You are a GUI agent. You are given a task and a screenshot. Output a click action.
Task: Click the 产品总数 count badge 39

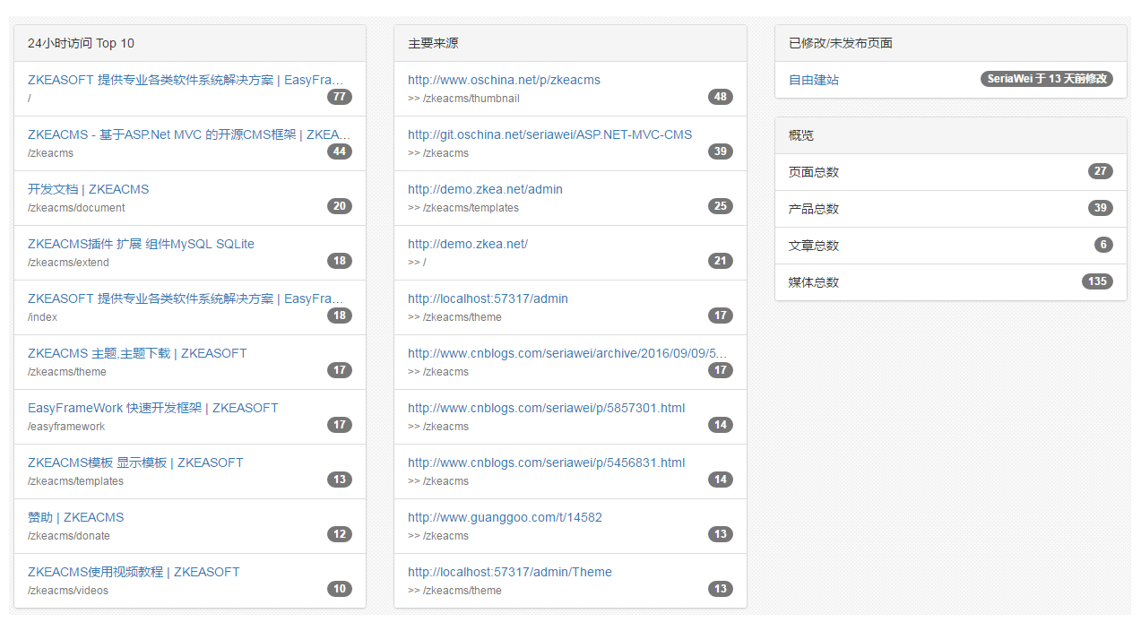(x=1101, y=208)
